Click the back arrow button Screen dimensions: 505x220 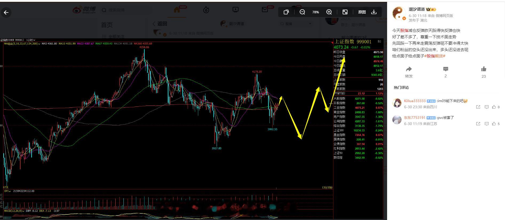click(x=6, y=12)
